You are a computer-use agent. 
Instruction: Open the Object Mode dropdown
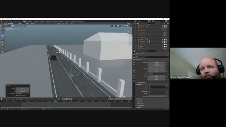[x=6, y=26]
